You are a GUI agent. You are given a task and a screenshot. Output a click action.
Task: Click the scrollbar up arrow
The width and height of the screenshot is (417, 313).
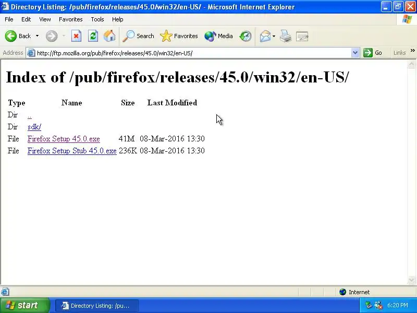coord(411,64)
